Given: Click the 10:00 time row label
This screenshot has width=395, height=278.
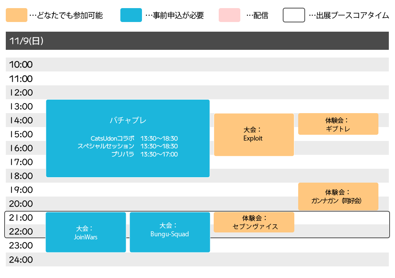Looking at the screenshot, I should 21,65.
